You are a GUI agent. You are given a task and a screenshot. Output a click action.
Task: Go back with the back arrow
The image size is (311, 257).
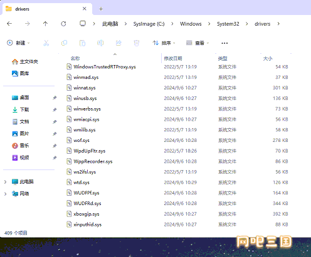click(x=9, y=24)
